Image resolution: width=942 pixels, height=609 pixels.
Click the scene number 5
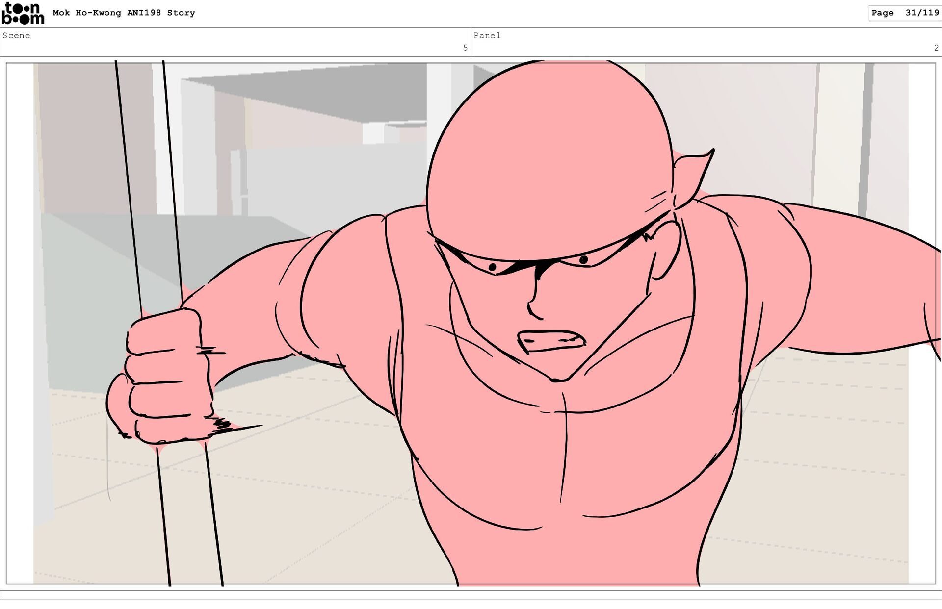(x=465, y=48)
